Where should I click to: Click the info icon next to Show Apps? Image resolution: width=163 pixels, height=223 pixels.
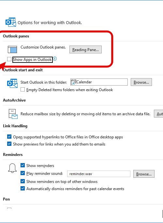(55, 59)
